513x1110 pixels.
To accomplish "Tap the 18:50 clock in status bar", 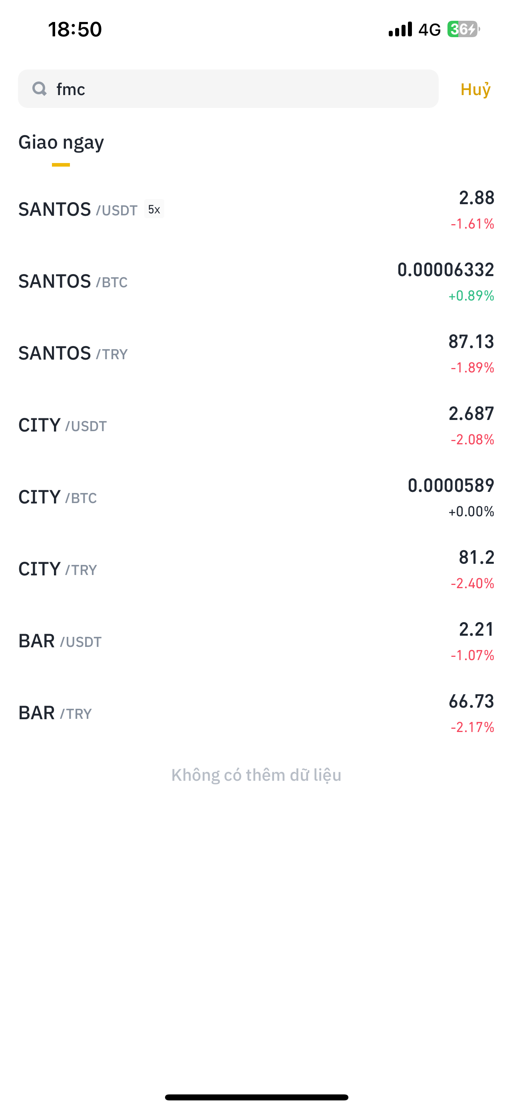I will (75, 29).
